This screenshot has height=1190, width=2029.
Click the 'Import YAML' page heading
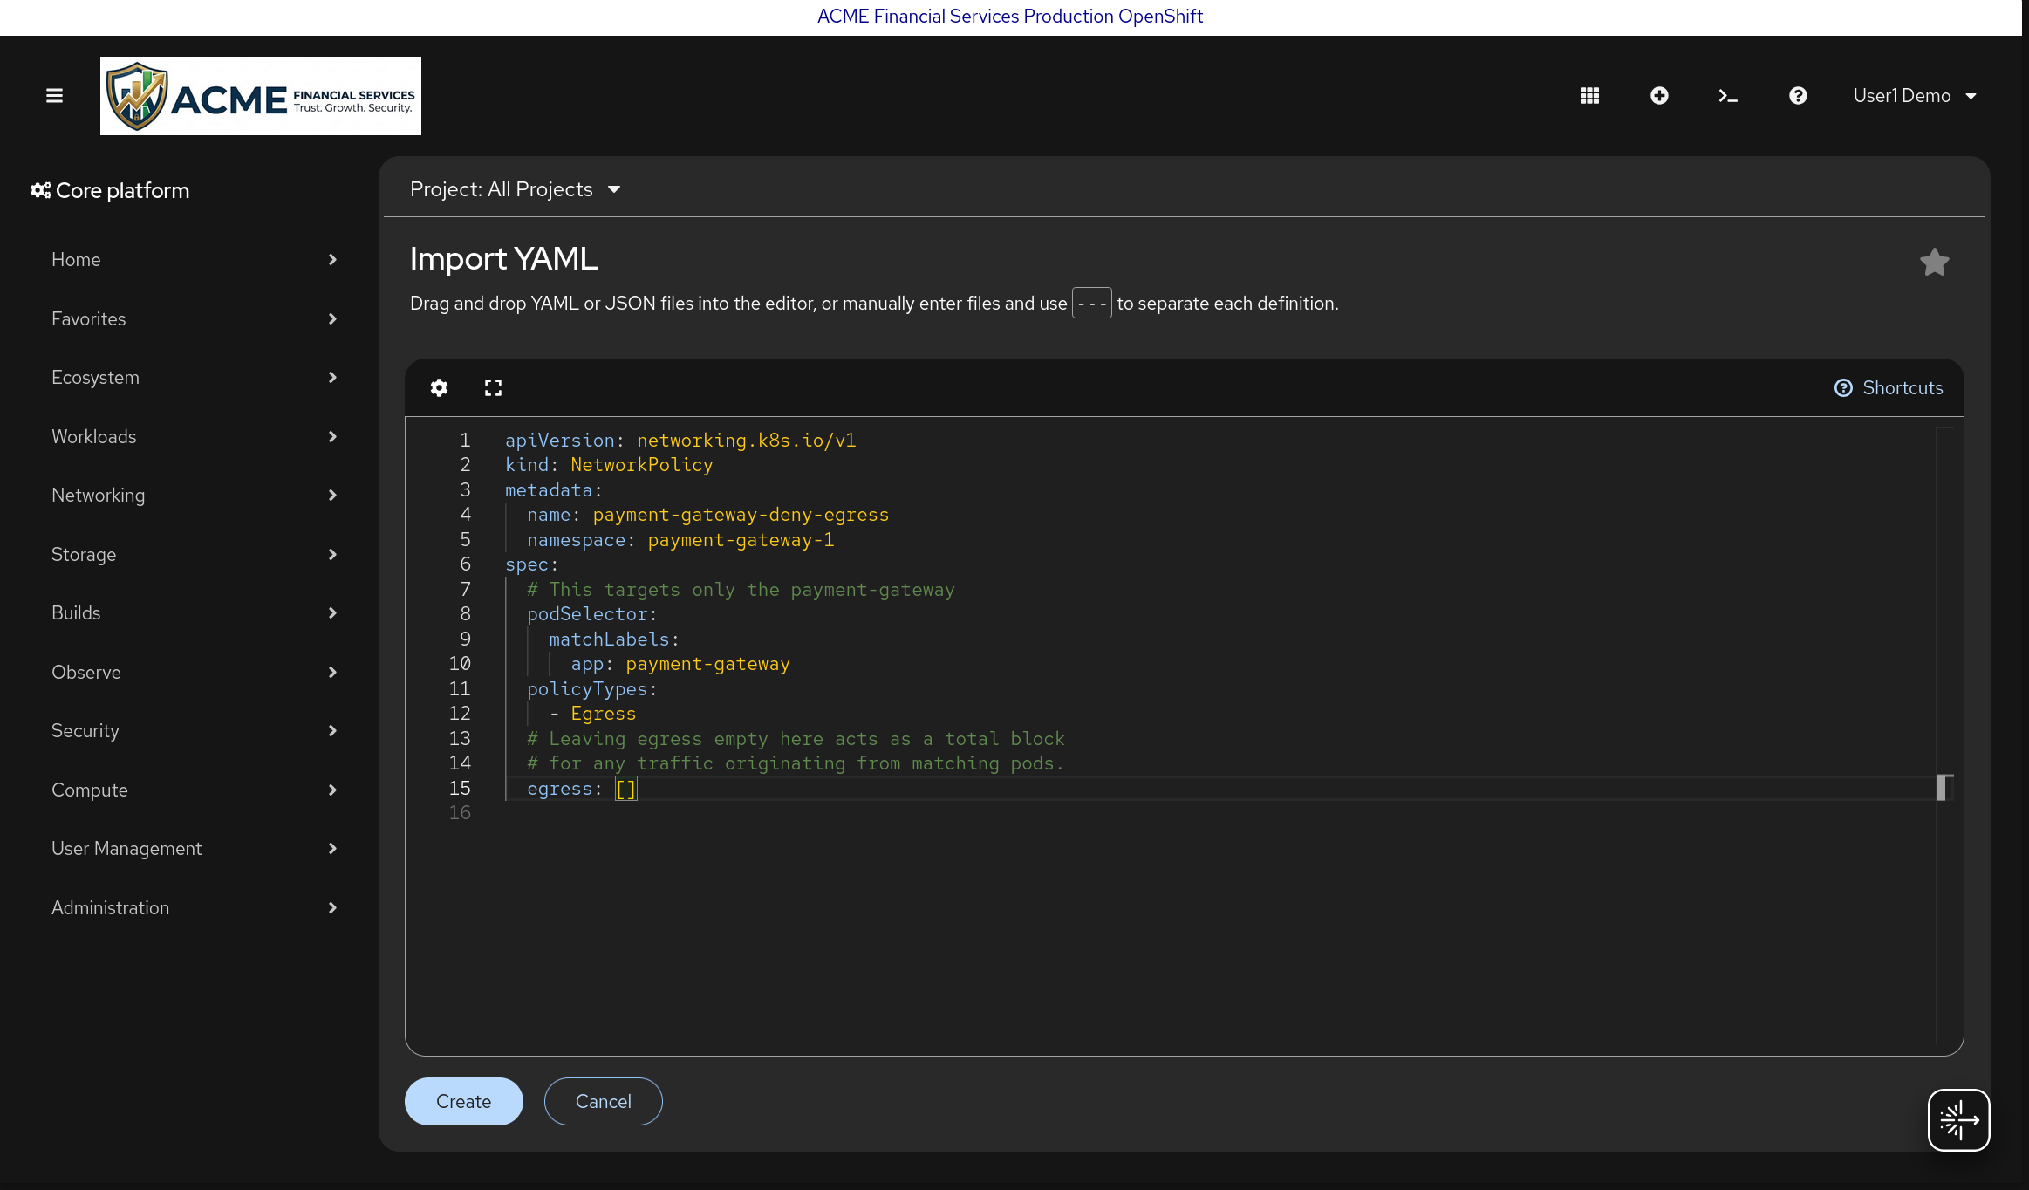[504, 259]
